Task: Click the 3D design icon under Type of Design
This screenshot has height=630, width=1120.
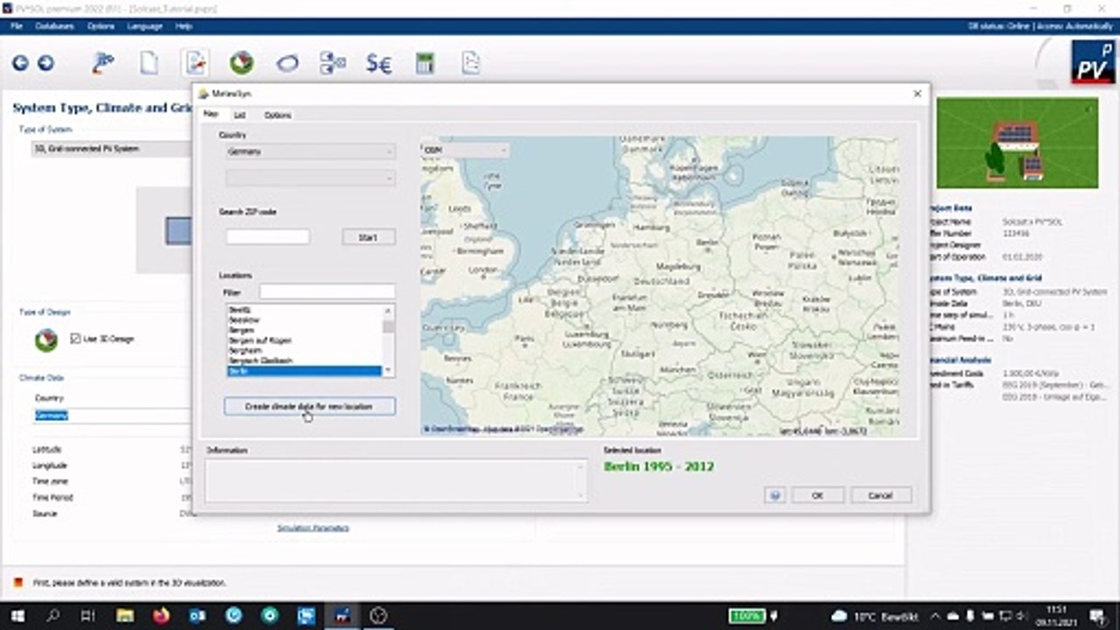Action: (x=45, y=339)
